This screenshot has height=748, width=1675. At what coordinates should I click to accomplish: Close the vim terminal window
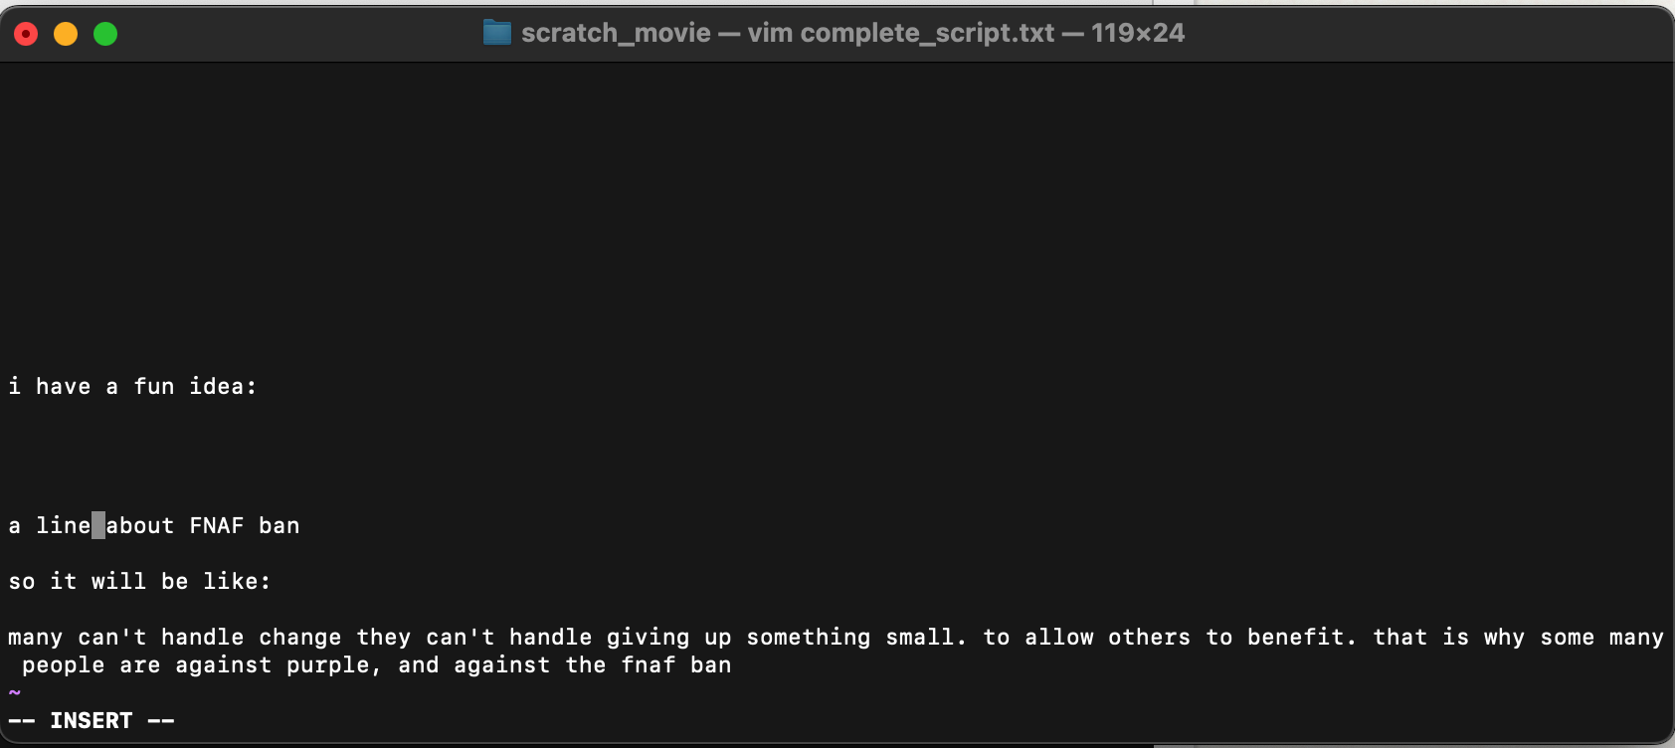(26, 34)
